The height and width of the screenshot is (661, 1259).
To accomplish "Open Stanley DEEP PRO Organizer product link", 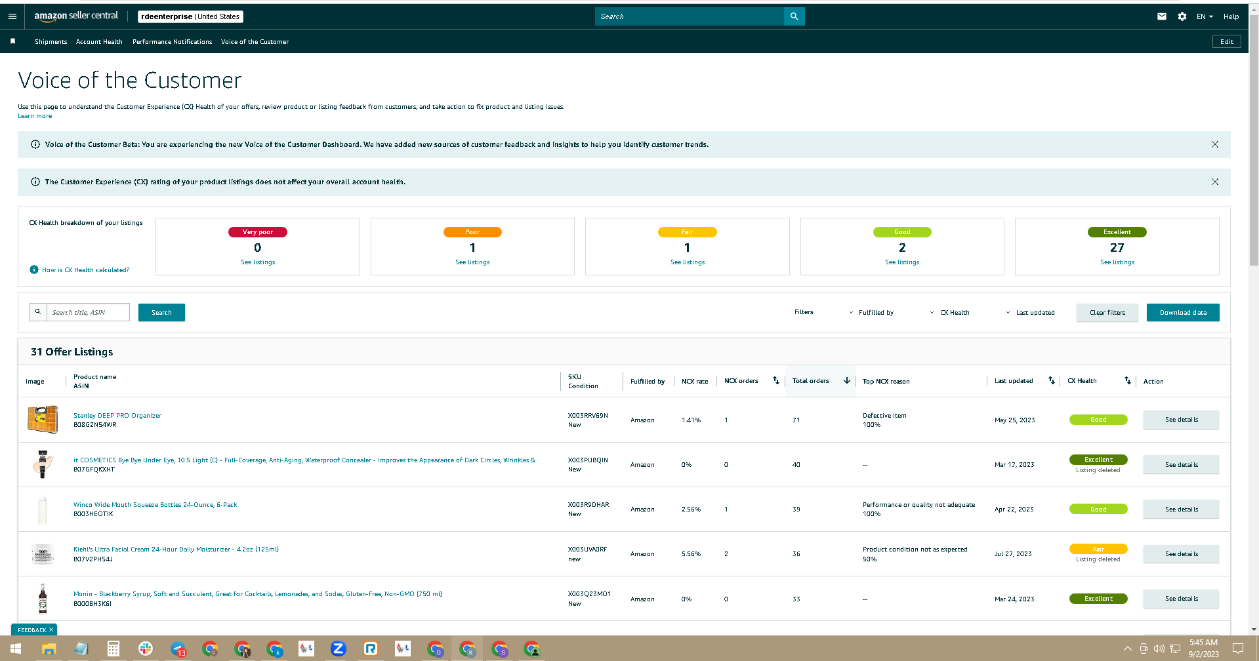I will pyautogui.click(x=117, y=416).
